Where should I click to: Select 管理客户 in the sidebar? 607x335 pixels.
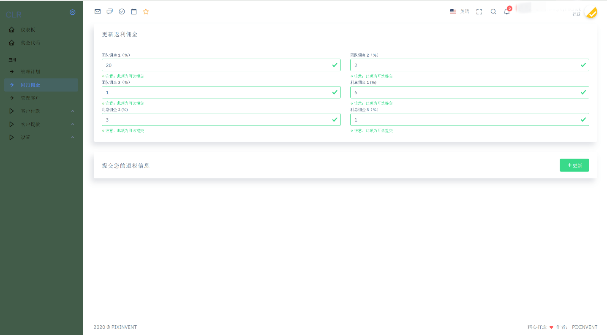[30, 98]
